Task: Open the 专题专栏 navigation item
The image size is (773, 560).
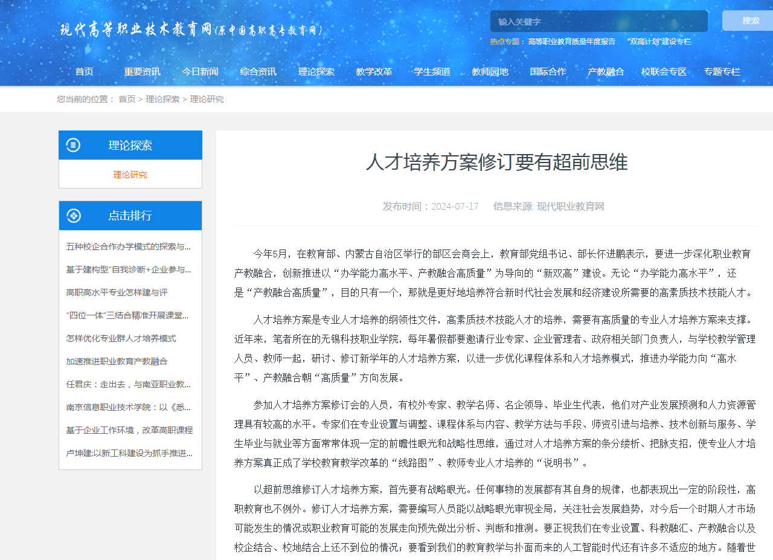Action: click(x=722, y=71)
